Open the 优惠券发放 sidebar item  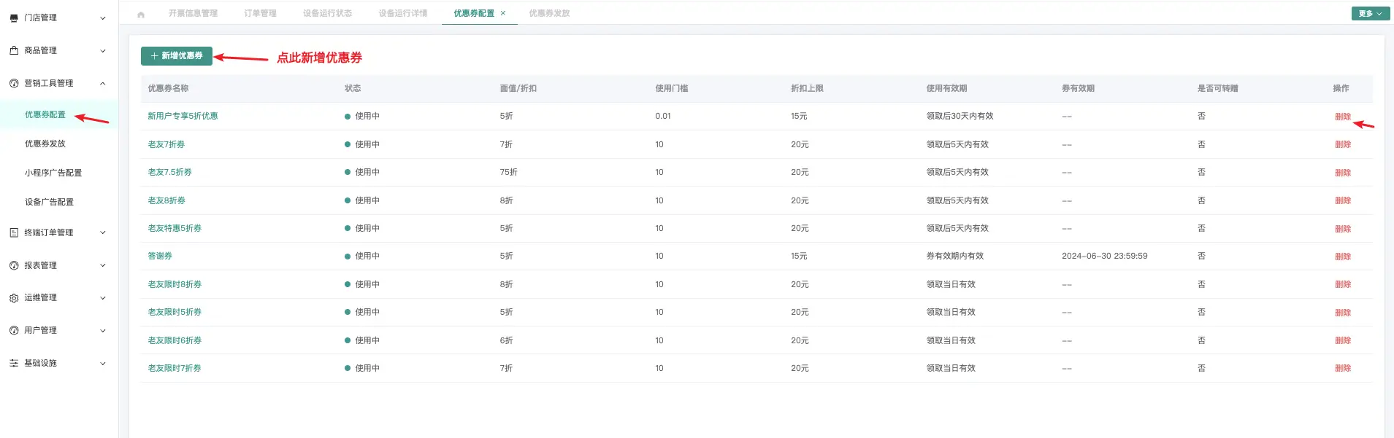[45, 144]
